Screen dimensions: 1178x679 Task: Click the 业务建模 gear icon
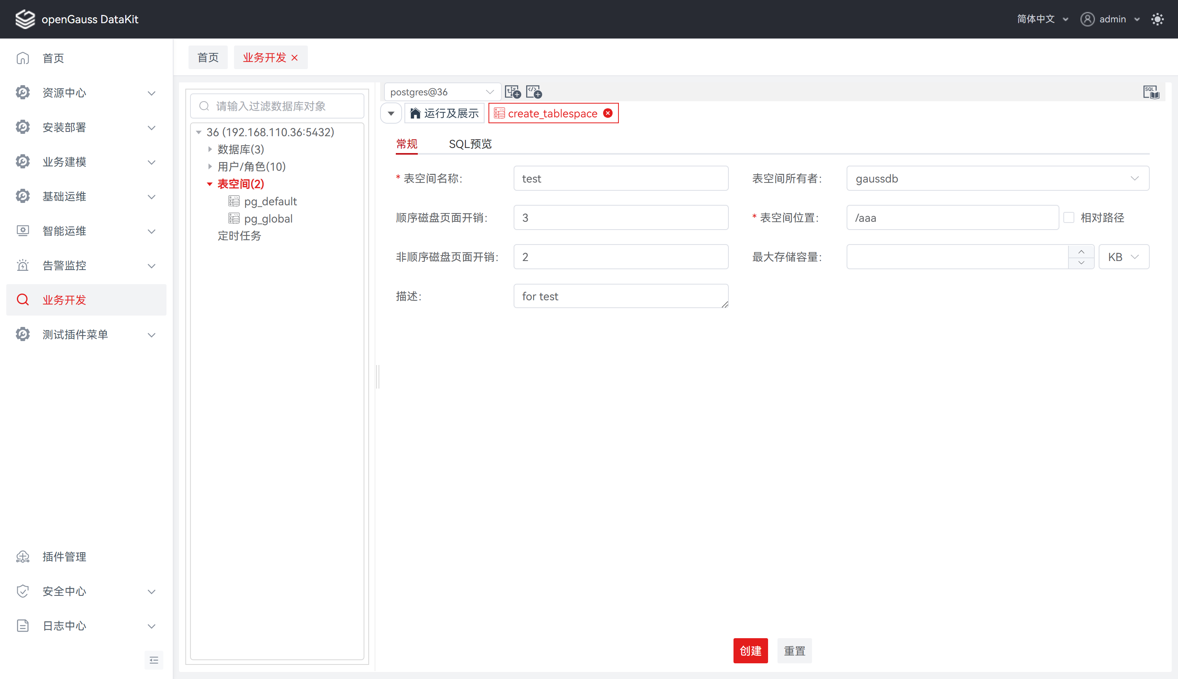[23, 161]
